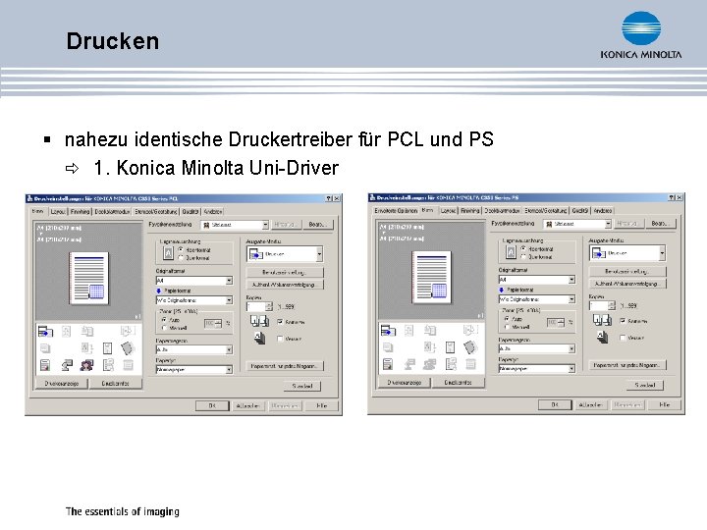This screenshot has width=707, height=530.
Task: Toggle Sortieren checkbox in PCL window
Action: point(280,322)
